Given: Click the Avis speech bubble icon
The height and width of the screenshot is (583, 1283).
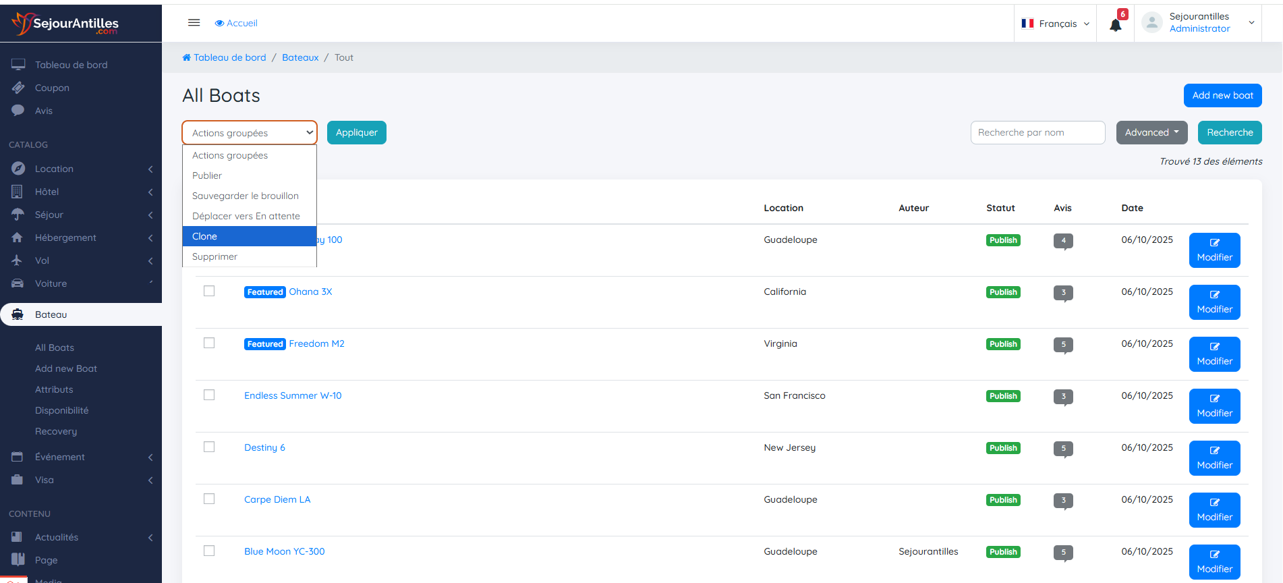Looking at the screenshot, I should (18, 111).
